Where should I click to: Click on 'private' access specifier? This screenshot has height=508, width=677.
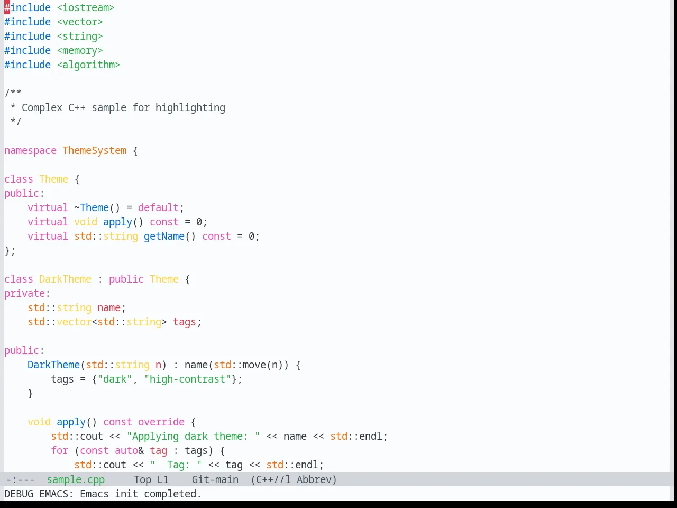coord(24,293)
